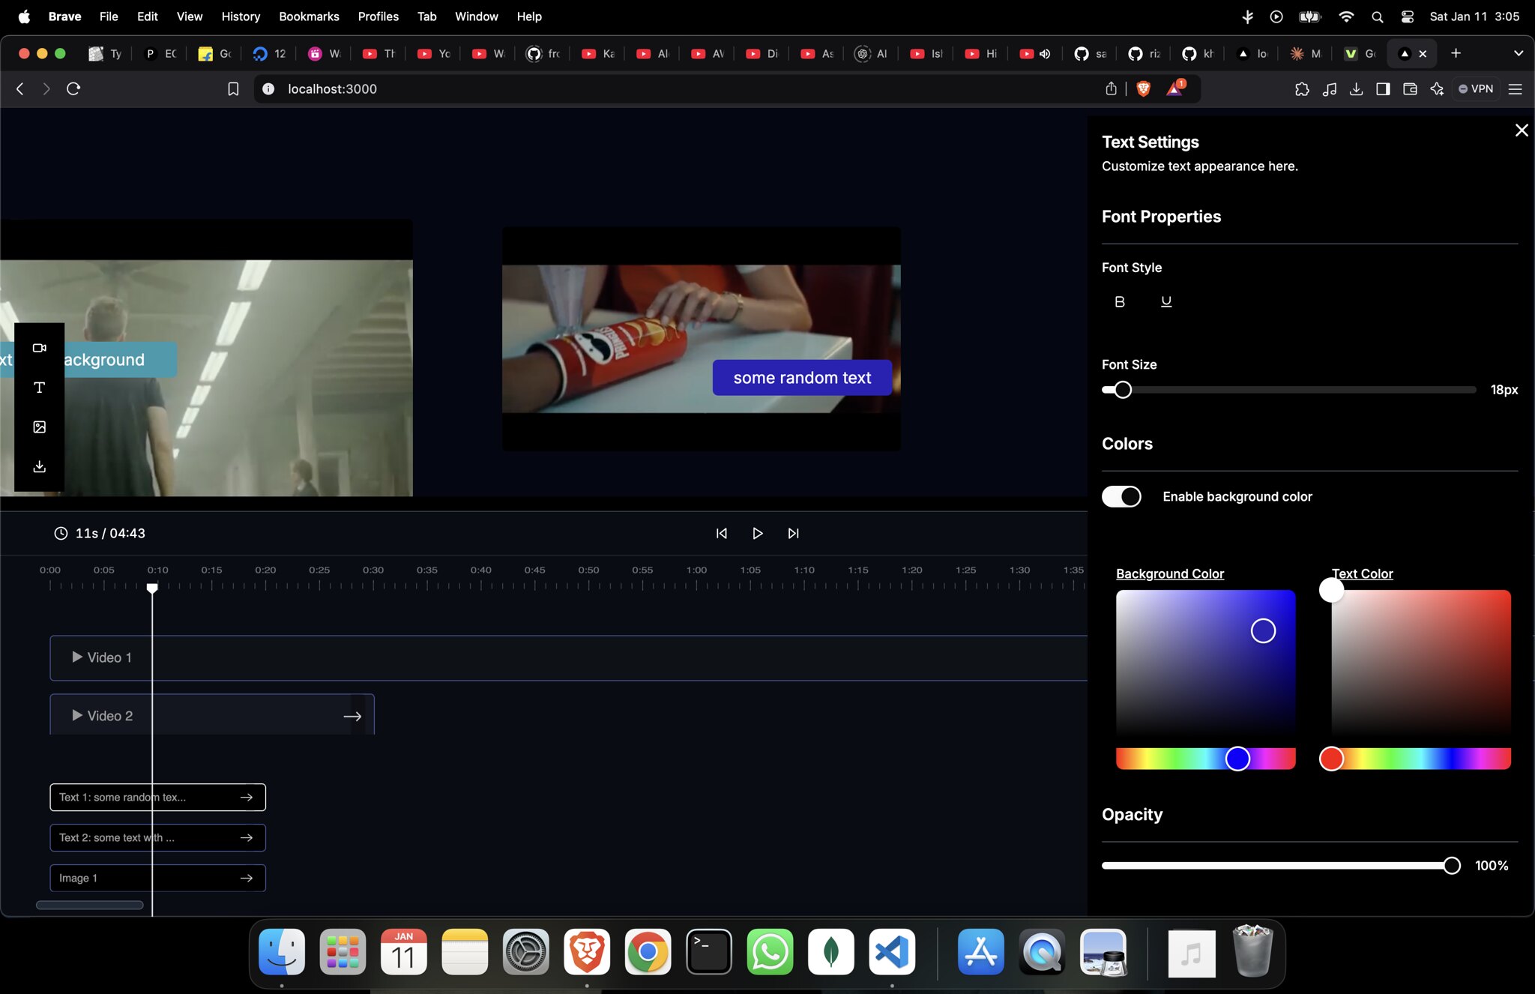Click Text 1 timeline track
1535x994 pixels.
pos(157,796)
